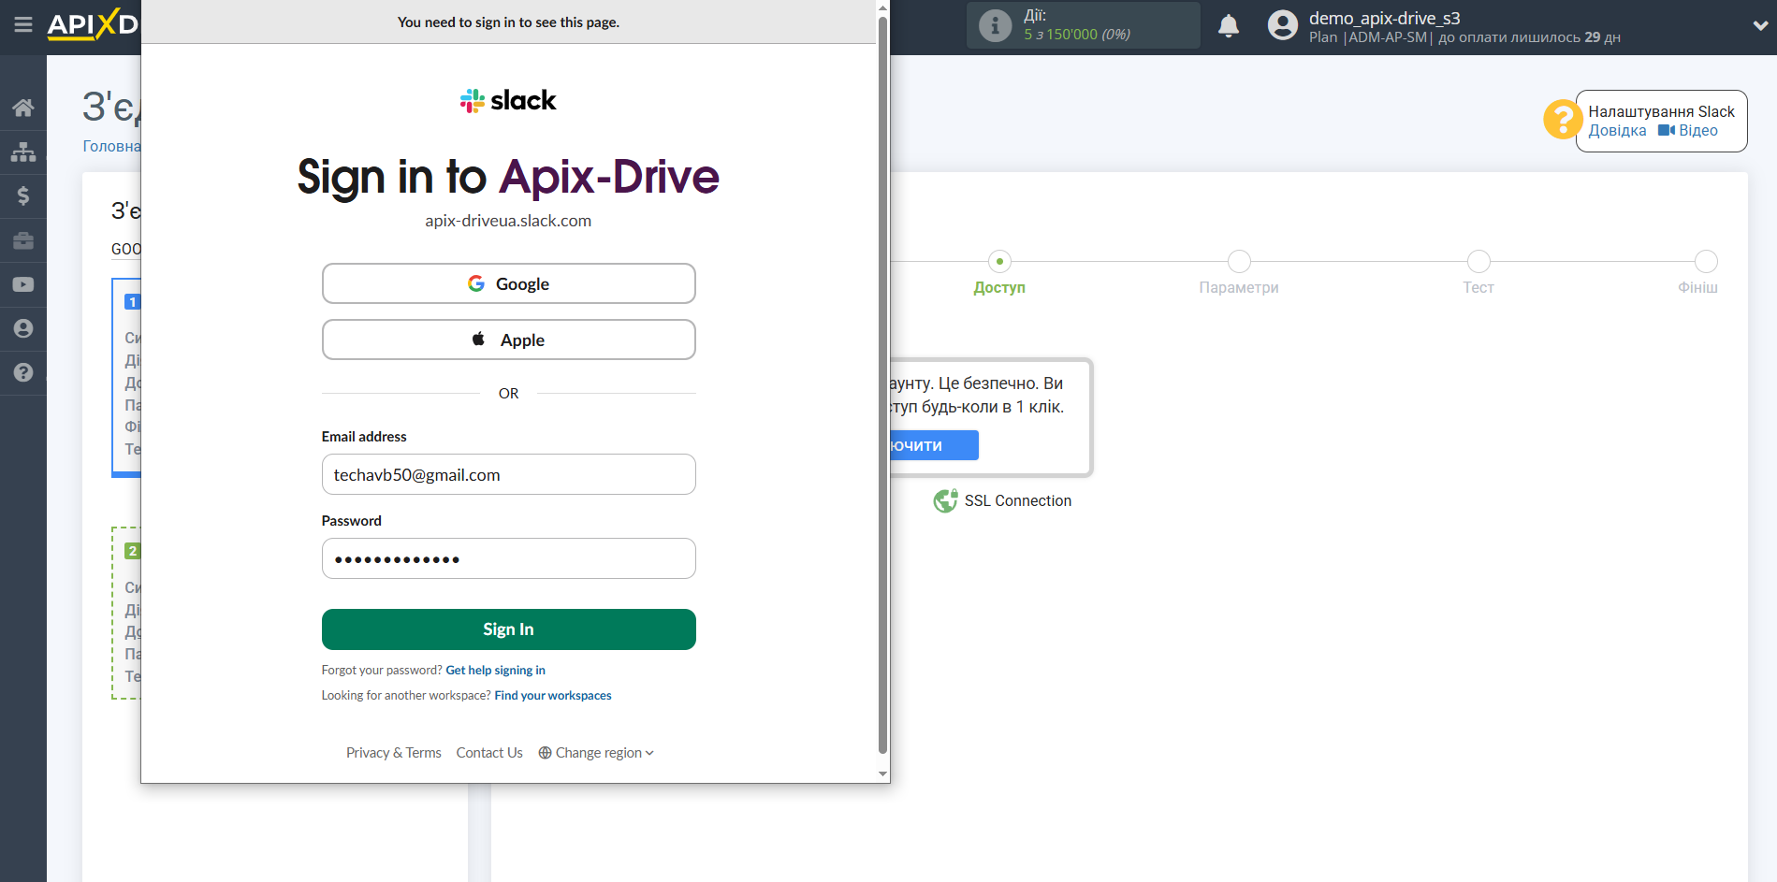This screenshot has height=882, width=1777.
Task: Open the notifications bell icon
Action: click(x=1229, y=25)
